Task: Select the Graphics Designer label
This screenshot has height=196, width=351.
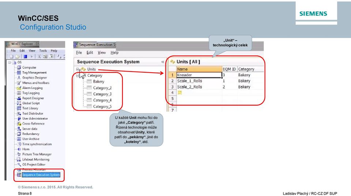Action: (35, 77)
